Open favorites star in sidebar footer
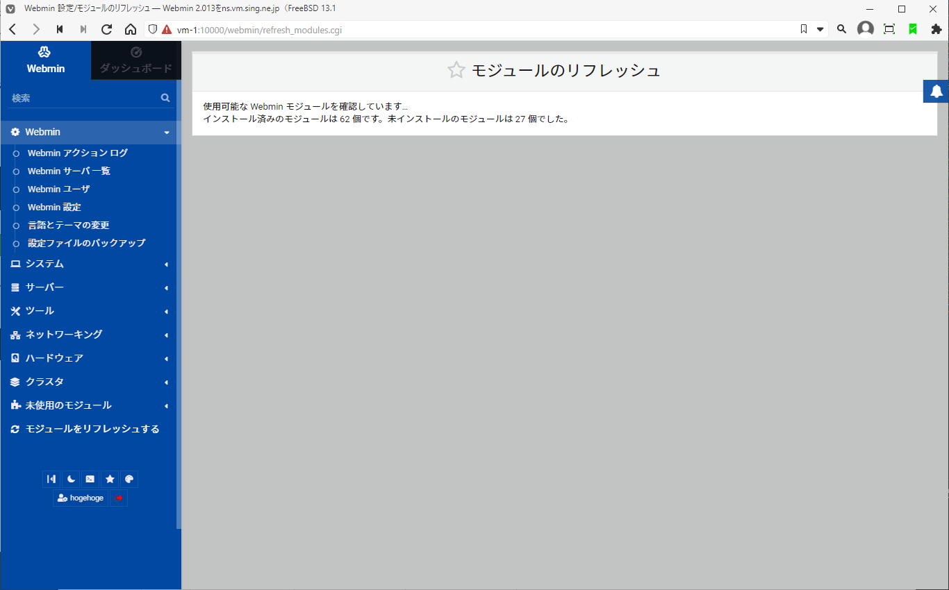The height and width of the screenshot is (590, 949). pos(110,479)
